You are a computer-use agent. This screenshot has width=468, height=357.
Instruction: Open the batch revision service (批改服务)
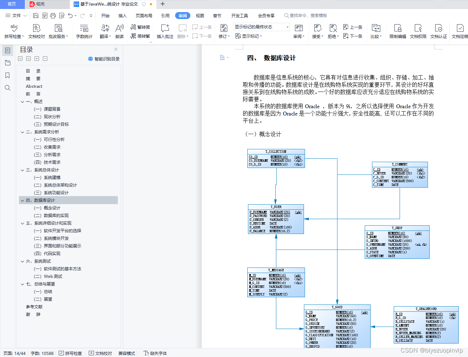(58, 31)
